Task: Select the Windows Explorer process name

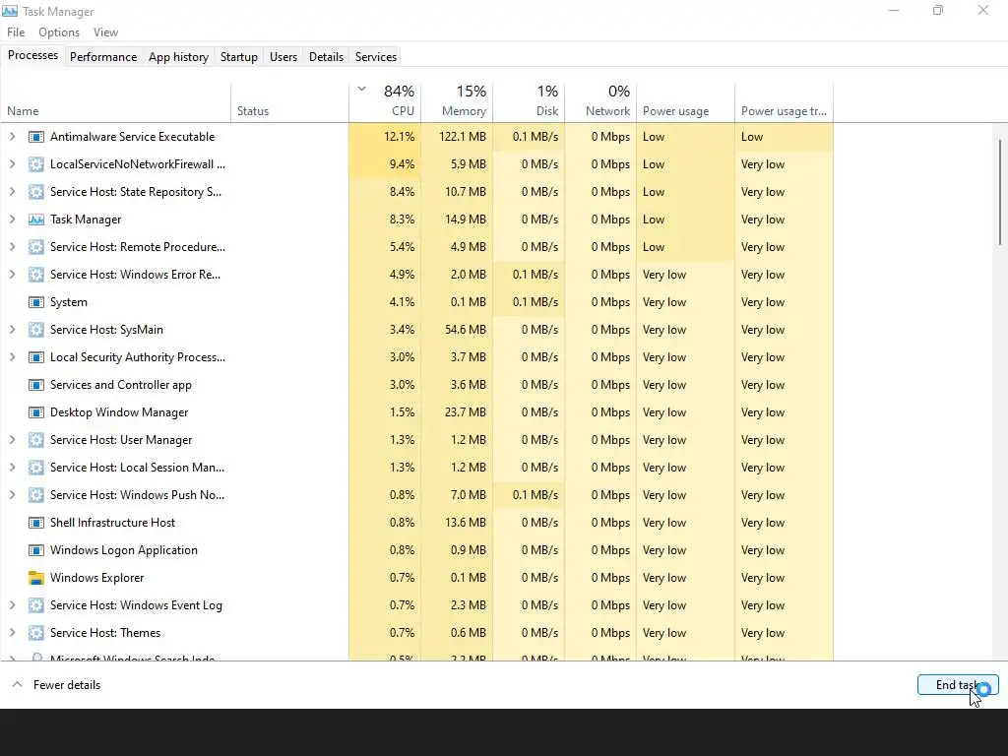Action: click(97, 578)
